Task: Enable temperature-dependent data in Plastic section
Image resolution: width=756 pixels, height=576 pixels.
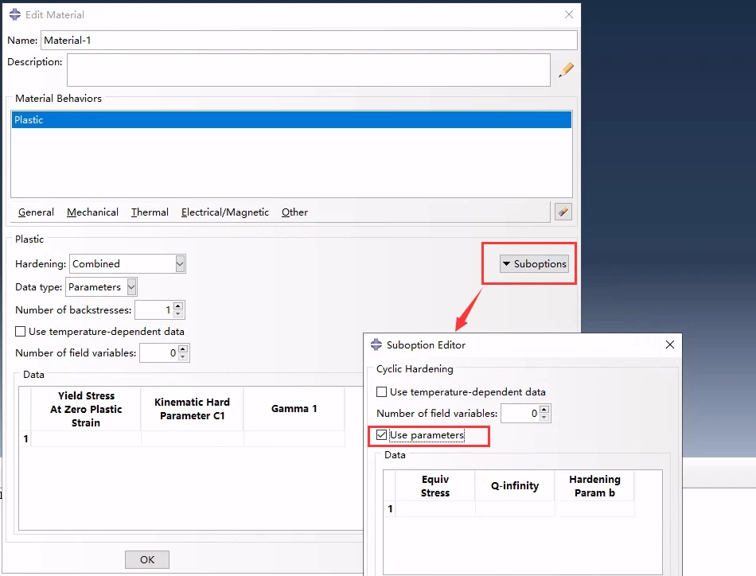Action: coord(21,331)
